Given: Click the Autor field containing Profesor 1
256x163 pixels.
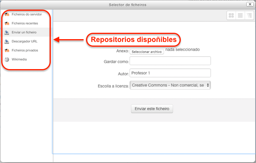Looking at the screenshot, I should (170, 73).
